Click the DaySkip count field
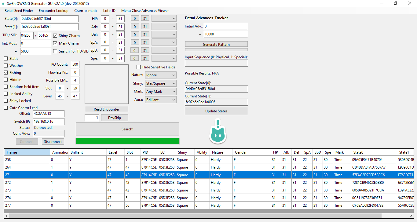417x222 pixels. (92, 118)
